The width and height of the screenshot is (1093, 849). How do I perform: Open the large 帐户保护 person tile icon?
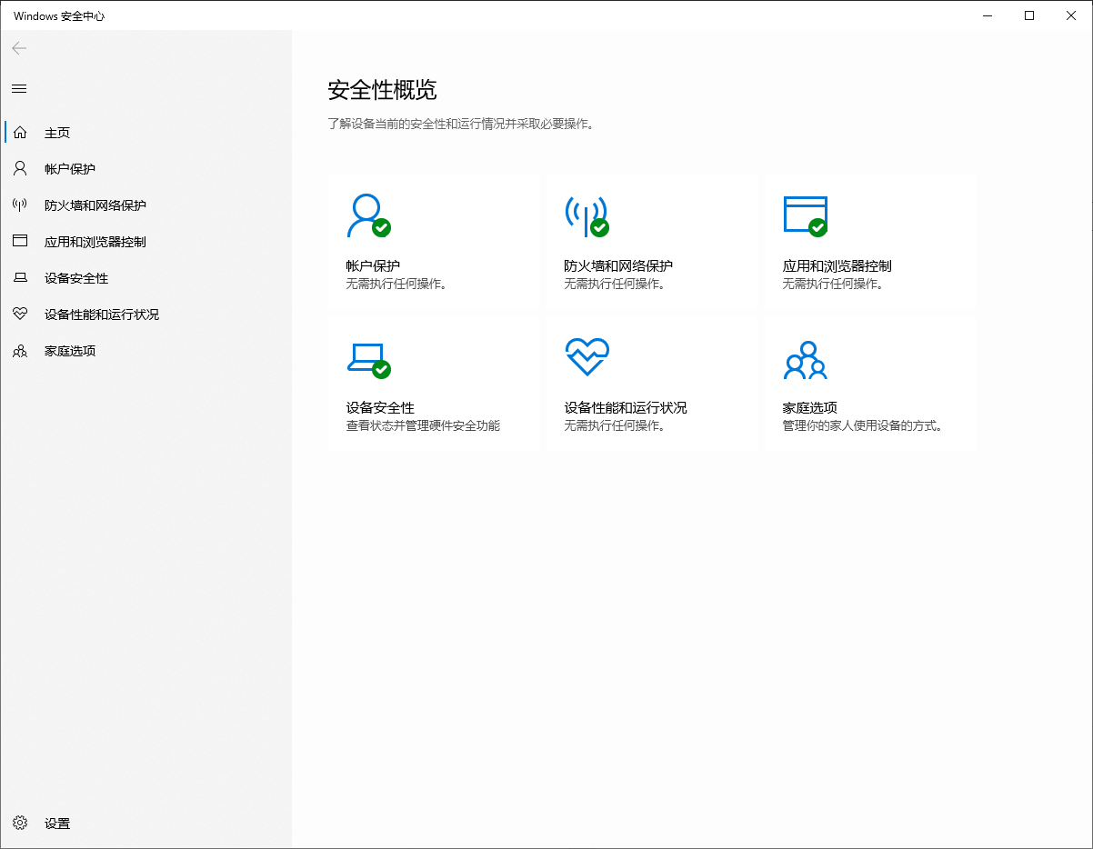368,216
